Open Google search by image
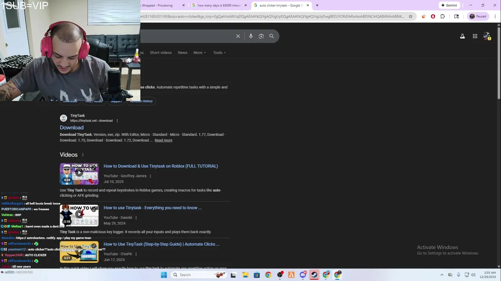Screen dimensions: 501x281 pyautogui.click(x=261, y=36)
